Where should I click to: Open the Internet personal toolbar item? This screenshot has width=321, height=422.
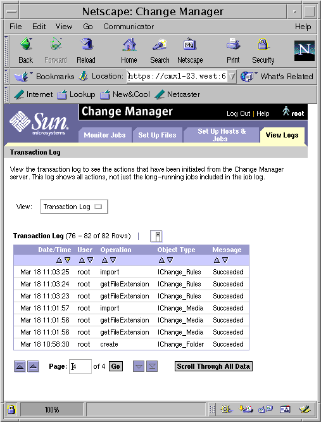(x=33, y=94)
